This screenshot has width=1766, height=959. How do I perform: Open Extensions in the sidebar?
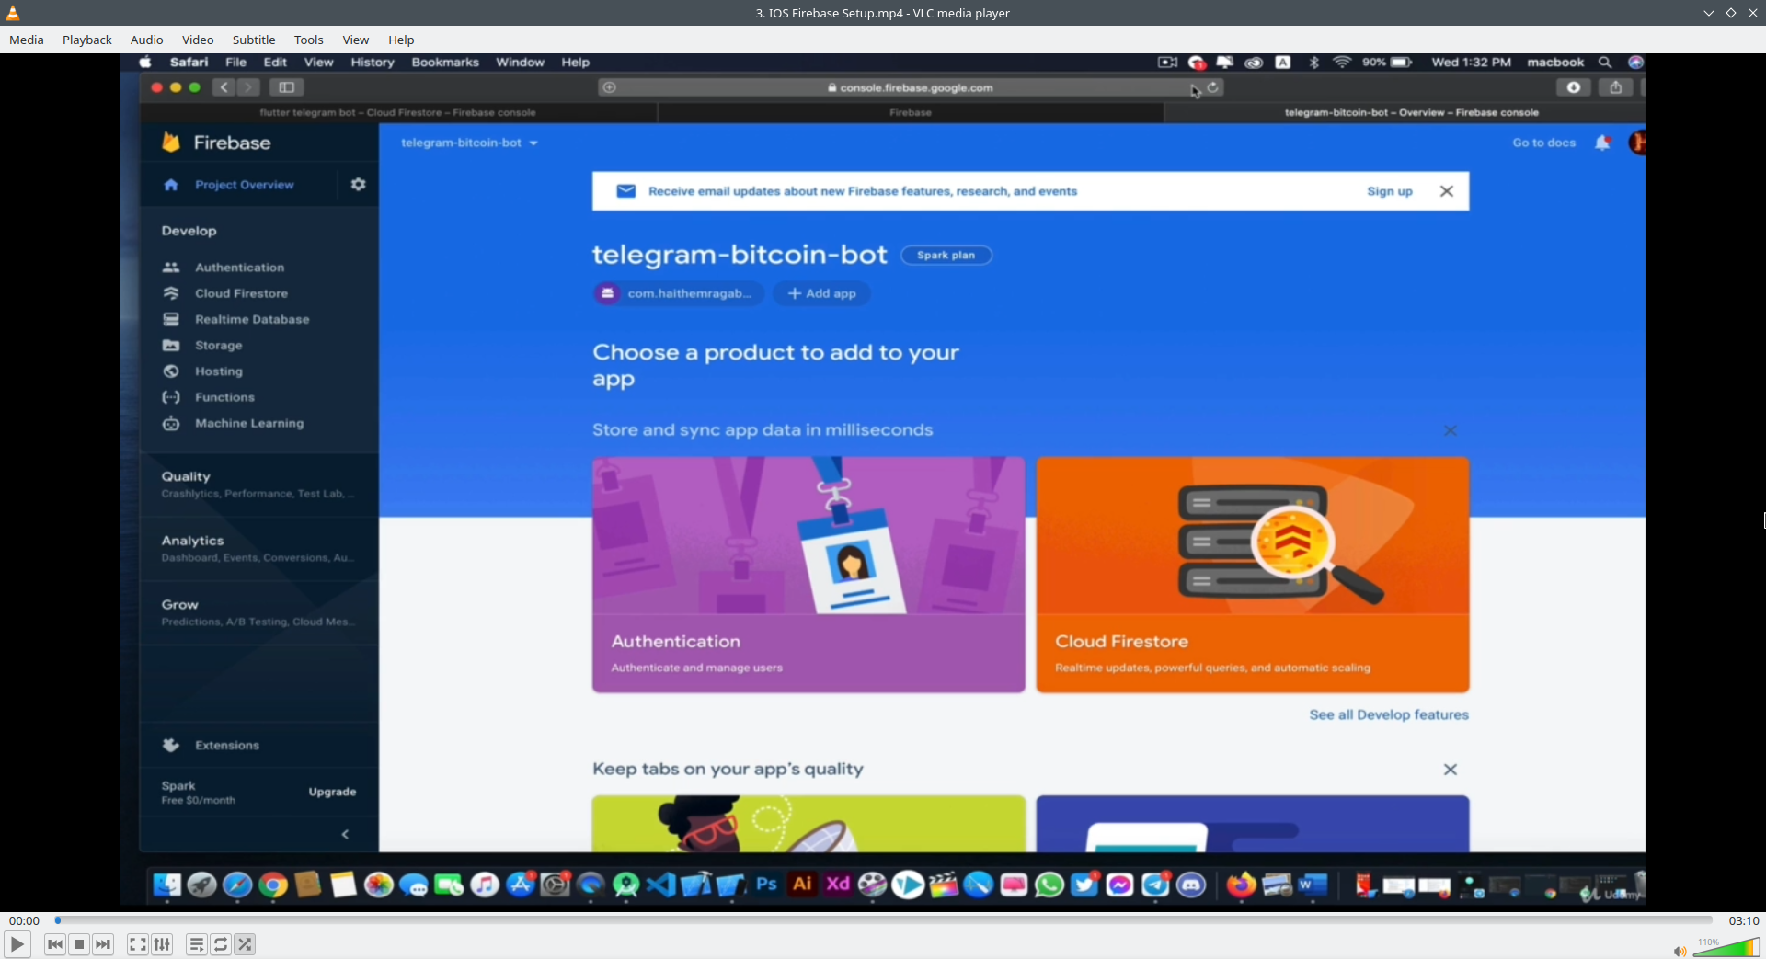pos(226,746)
